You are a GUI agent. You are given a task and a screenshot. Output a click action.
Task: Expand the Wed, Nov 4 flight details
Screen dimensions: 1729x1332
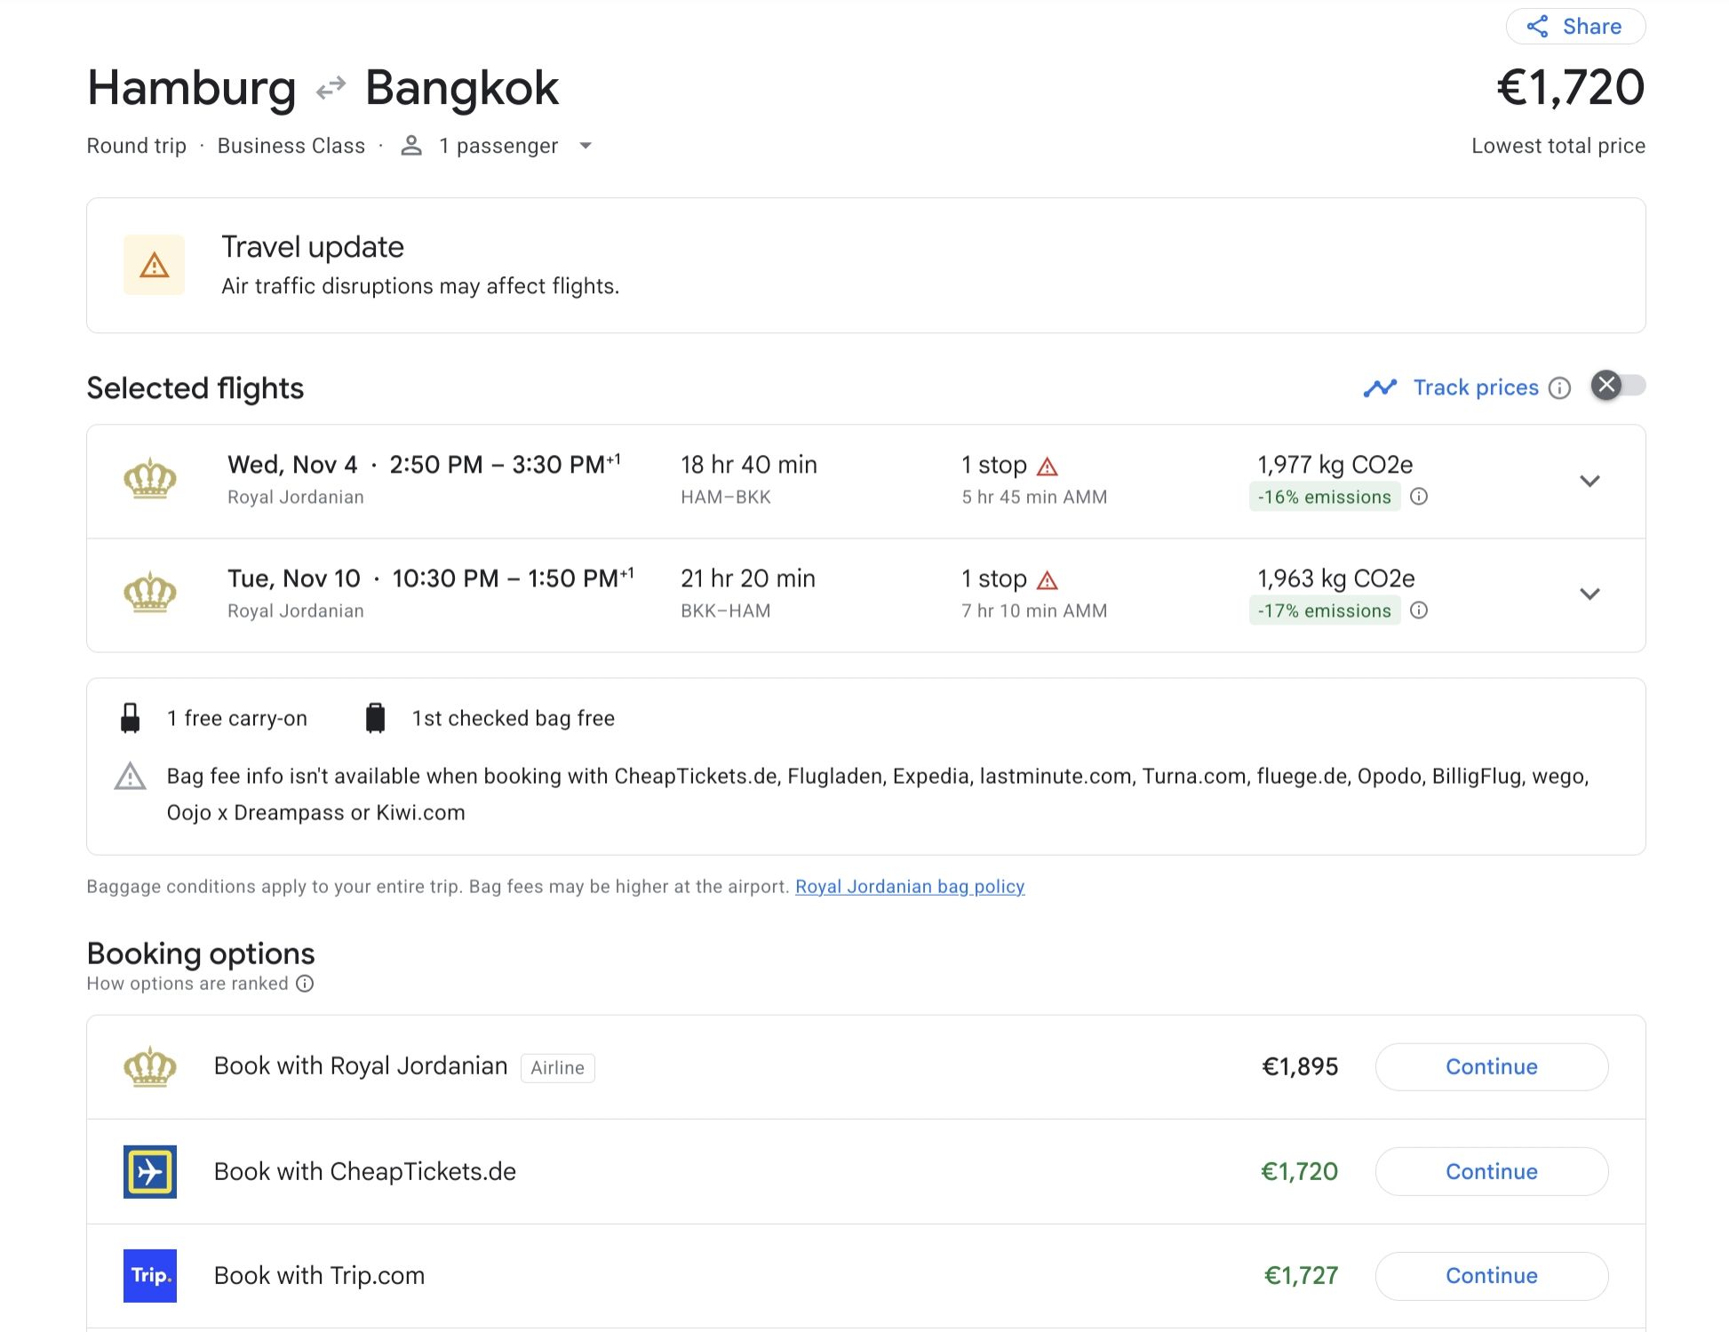[x=1590, y=481]
